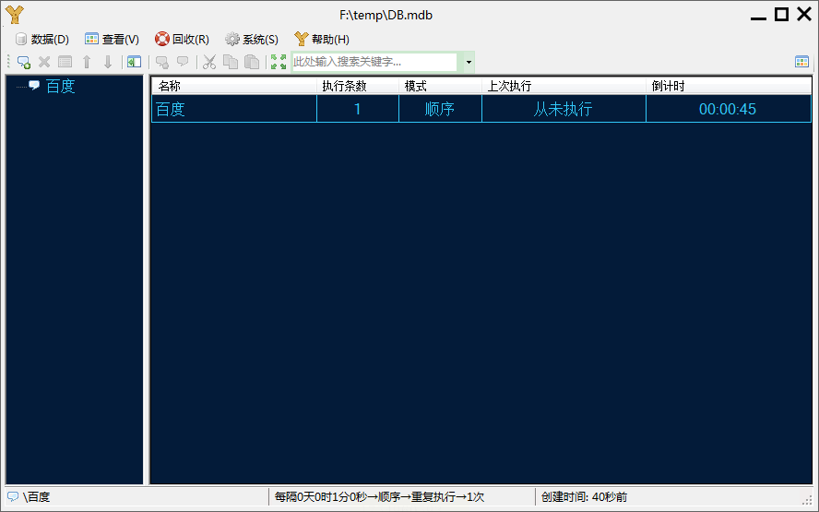Screen dimensions: 819x512
Task: Select the 百度 name cell in the table
Action: tap(234, 109)
